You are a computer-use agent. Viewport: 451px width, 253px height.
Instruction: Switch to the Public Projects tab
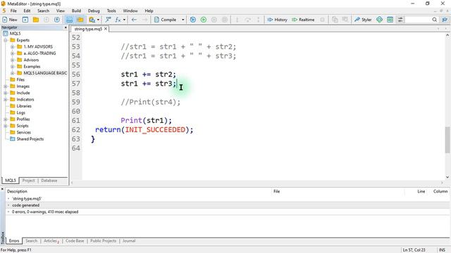tap(104, 241)
